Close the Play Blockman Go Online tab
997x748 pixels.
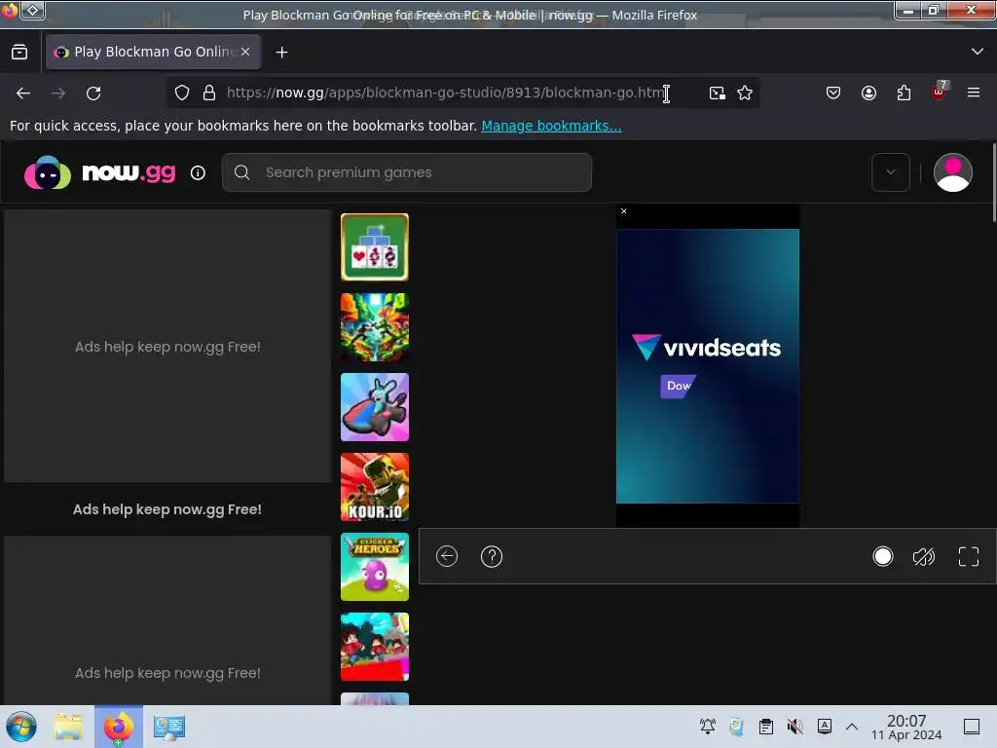[x=245, y=53]
